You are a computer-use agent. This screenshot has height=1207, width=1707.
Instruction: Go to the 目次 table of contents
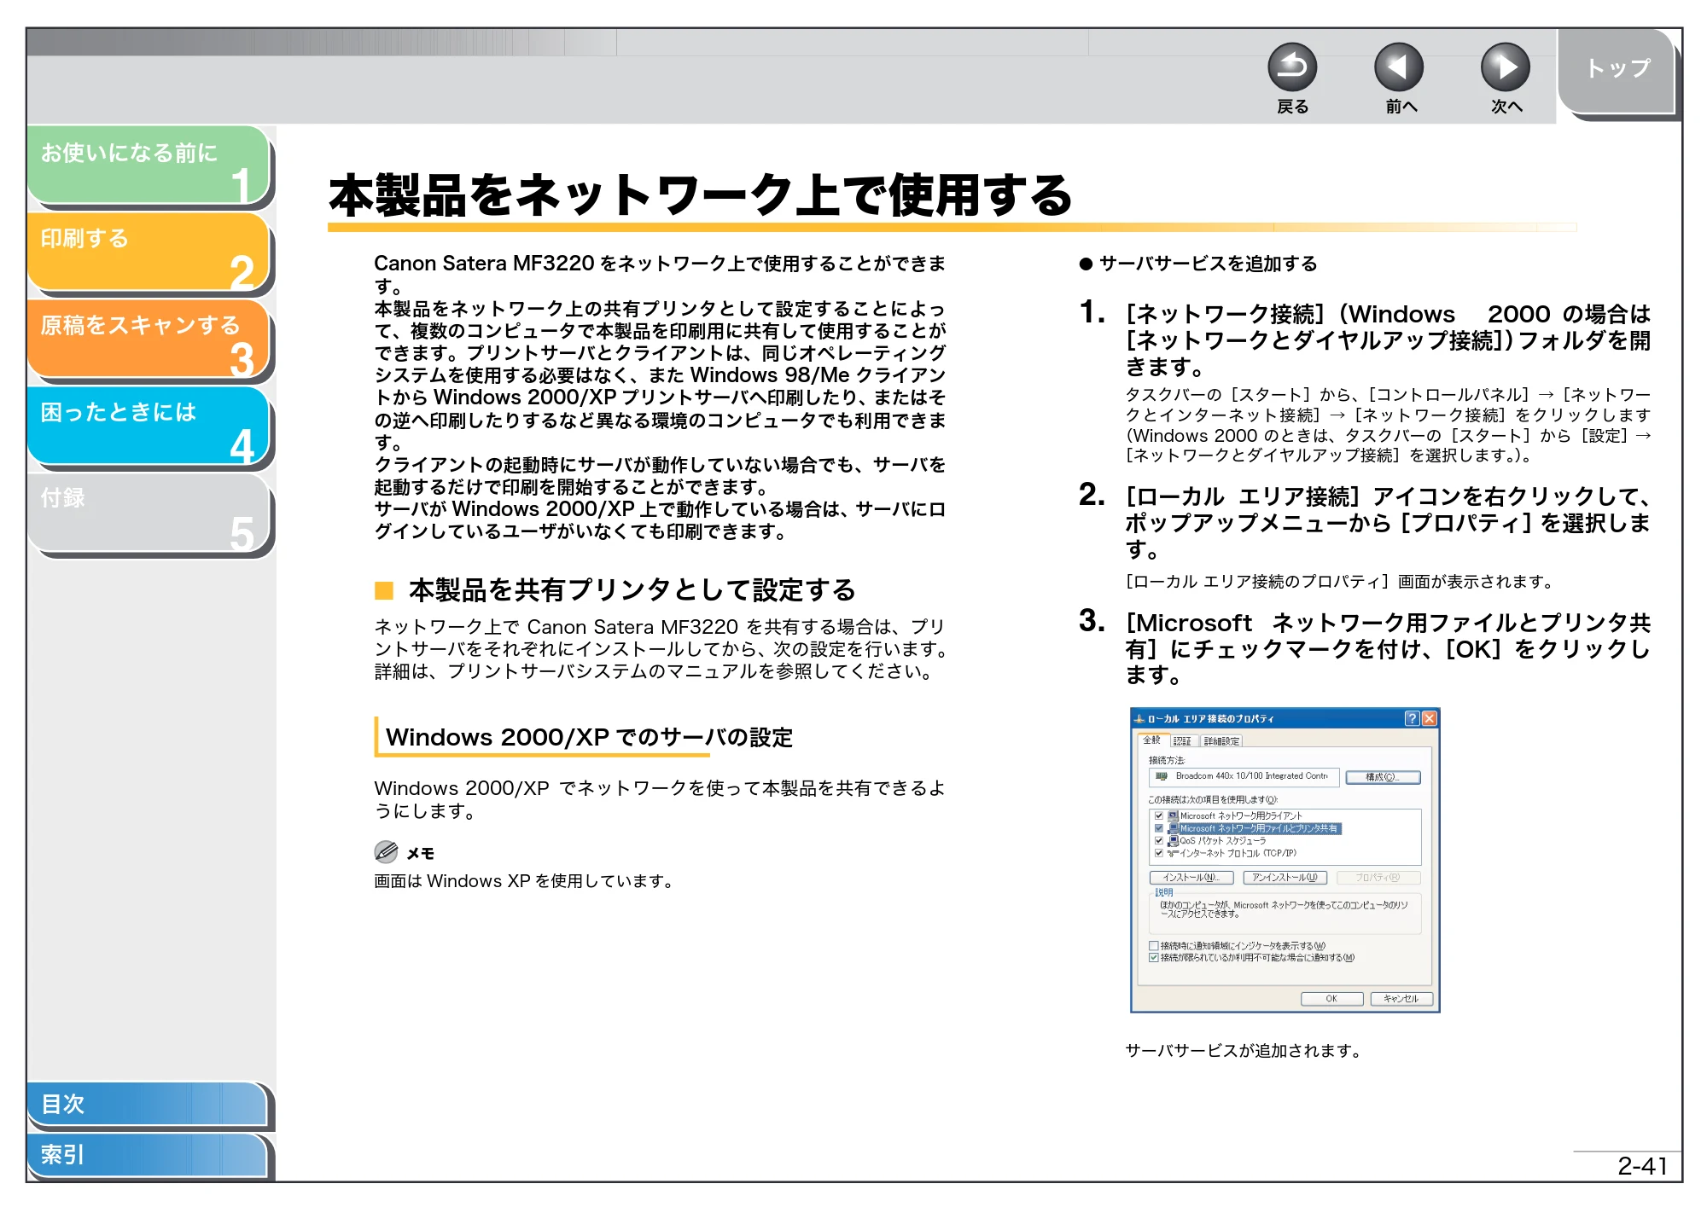(x=147, y=1104)
